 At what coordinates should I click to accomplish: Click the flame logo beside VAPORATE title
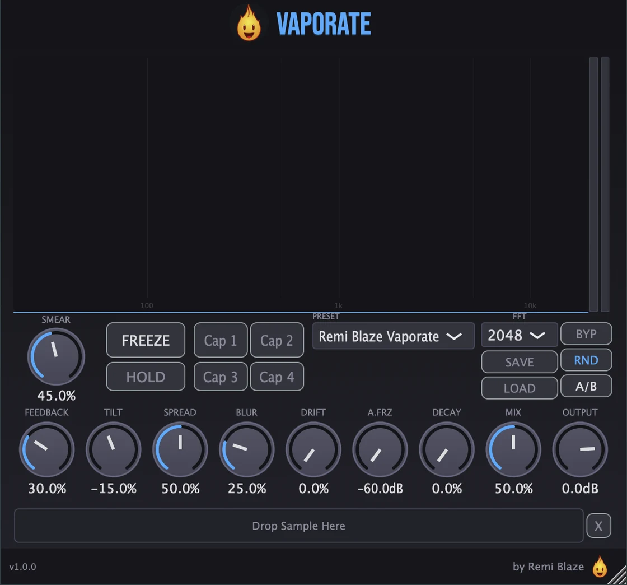point(249,23)
